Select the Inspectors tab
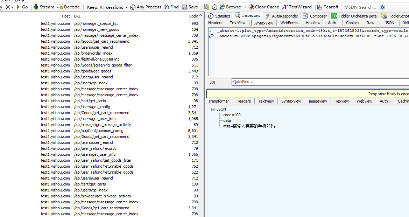The width and height of the screenshot is (409, 217). [248, 16]
